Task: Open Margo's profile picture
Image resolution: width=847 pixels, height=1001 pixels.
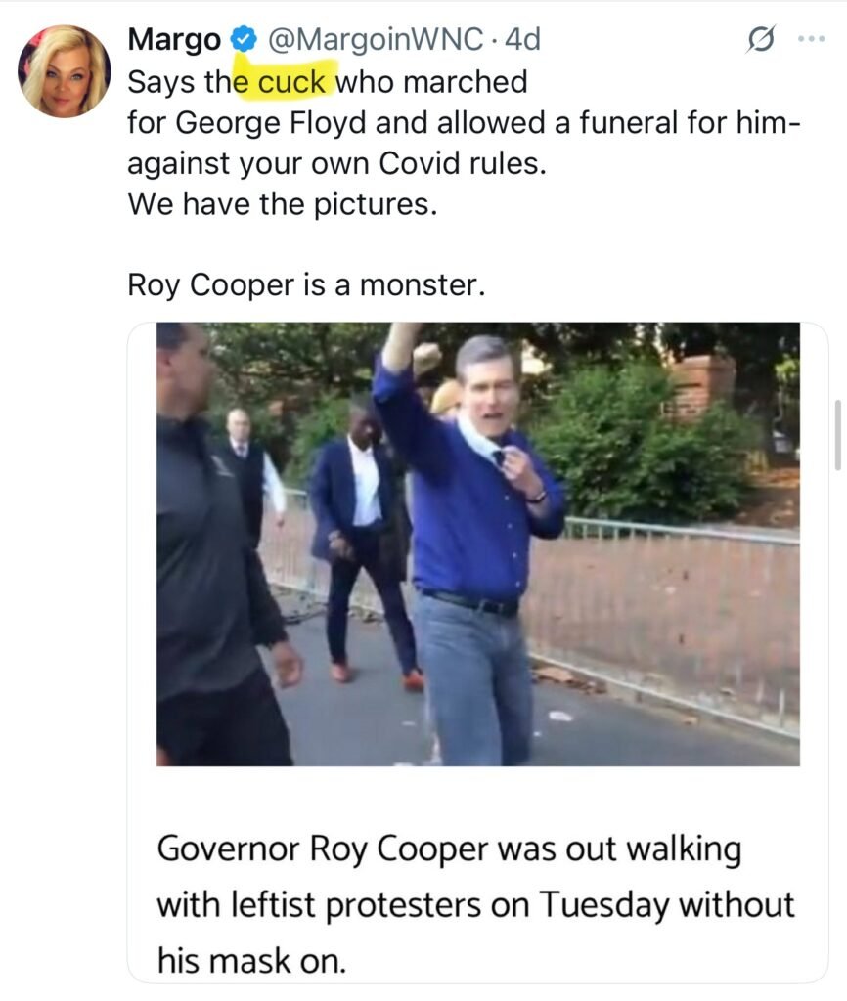Action: coord(64,71)
